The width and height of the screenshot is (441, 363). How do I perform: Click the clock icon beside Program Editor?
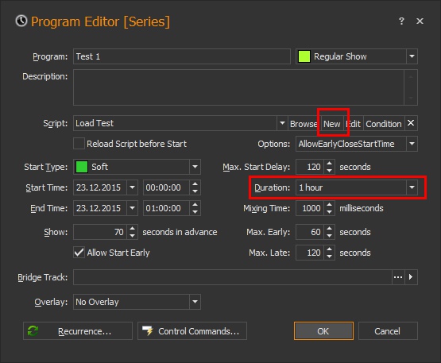coord(21,21)
